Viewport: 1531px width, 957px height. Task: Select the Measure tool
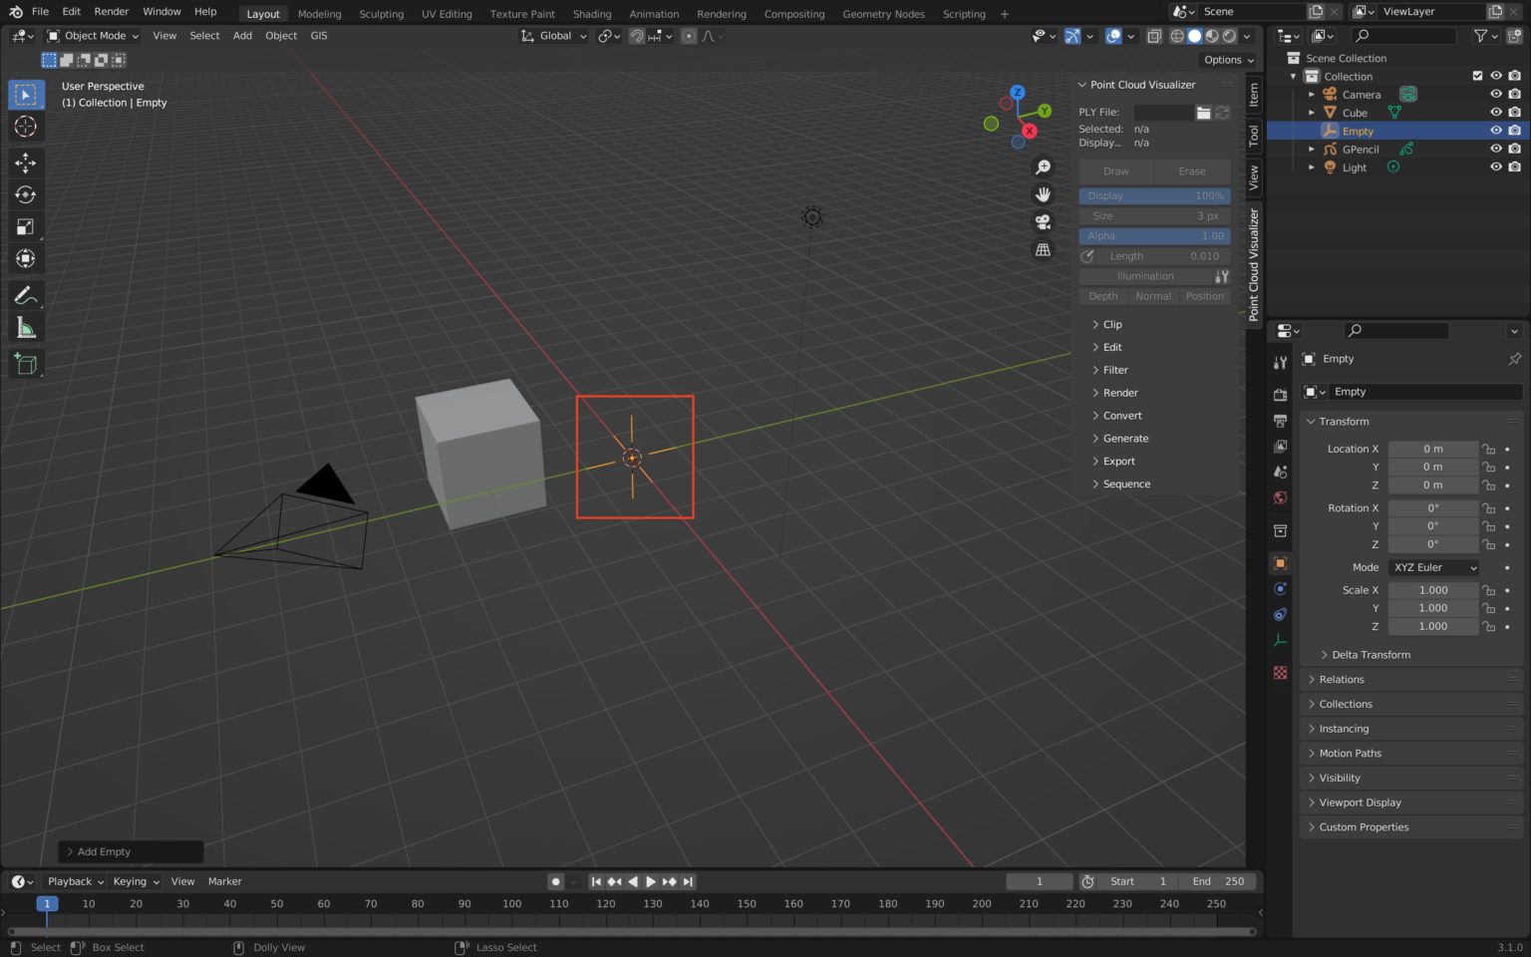pos(25,327)
